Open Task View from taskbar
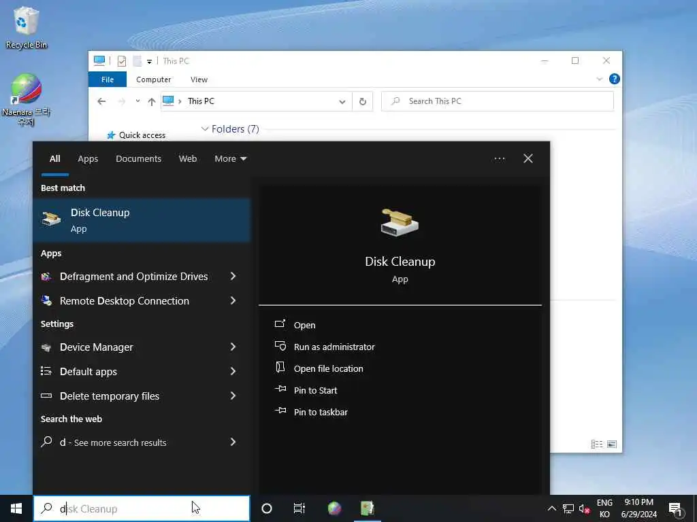 [299, 508]
